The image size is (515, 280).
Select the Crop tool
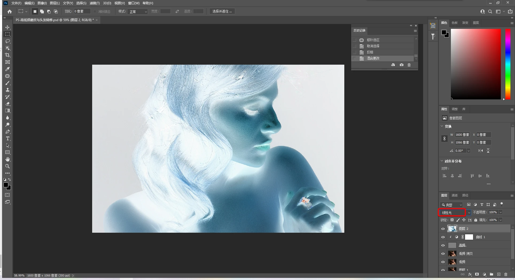point(7,55)
